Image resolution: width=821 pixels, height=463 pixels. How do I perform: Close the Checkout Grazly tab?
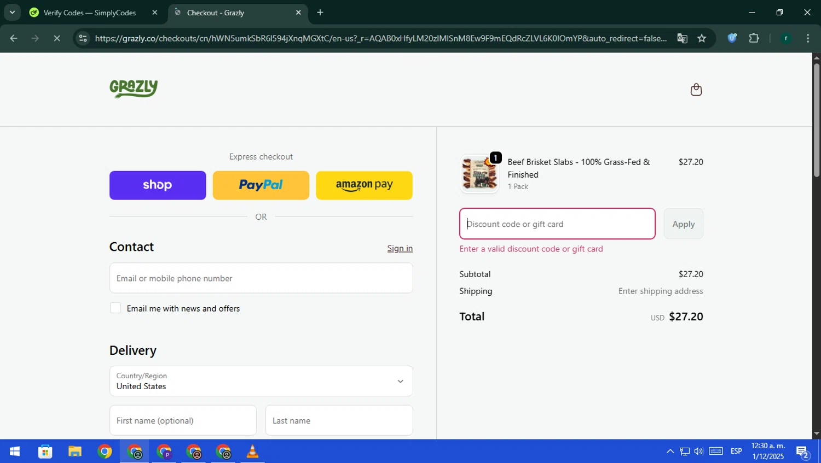298,13
